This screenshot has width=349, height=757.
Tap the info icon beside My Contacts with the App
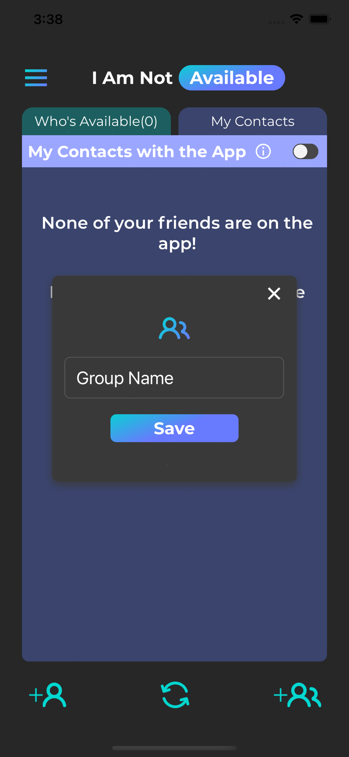[263, 151]
